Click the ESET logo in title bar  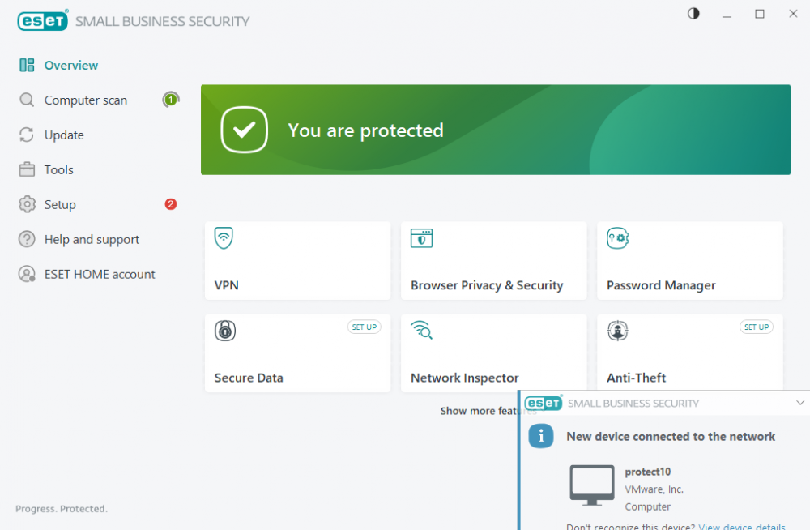click(42, 21)
